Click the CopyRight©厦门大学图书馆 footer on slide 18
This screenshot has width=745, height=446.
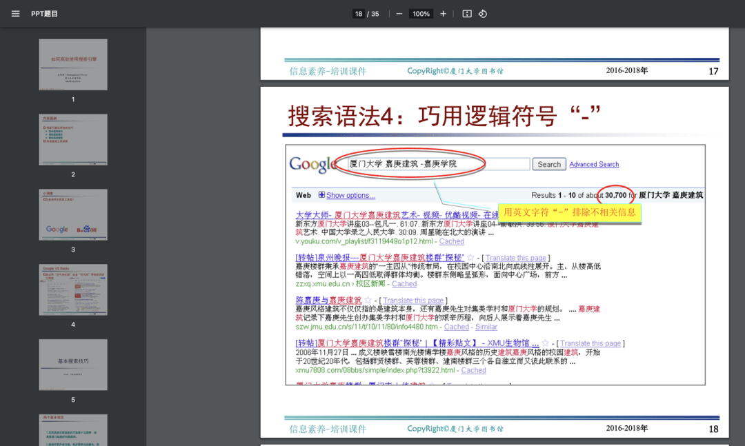coord(455,429)
